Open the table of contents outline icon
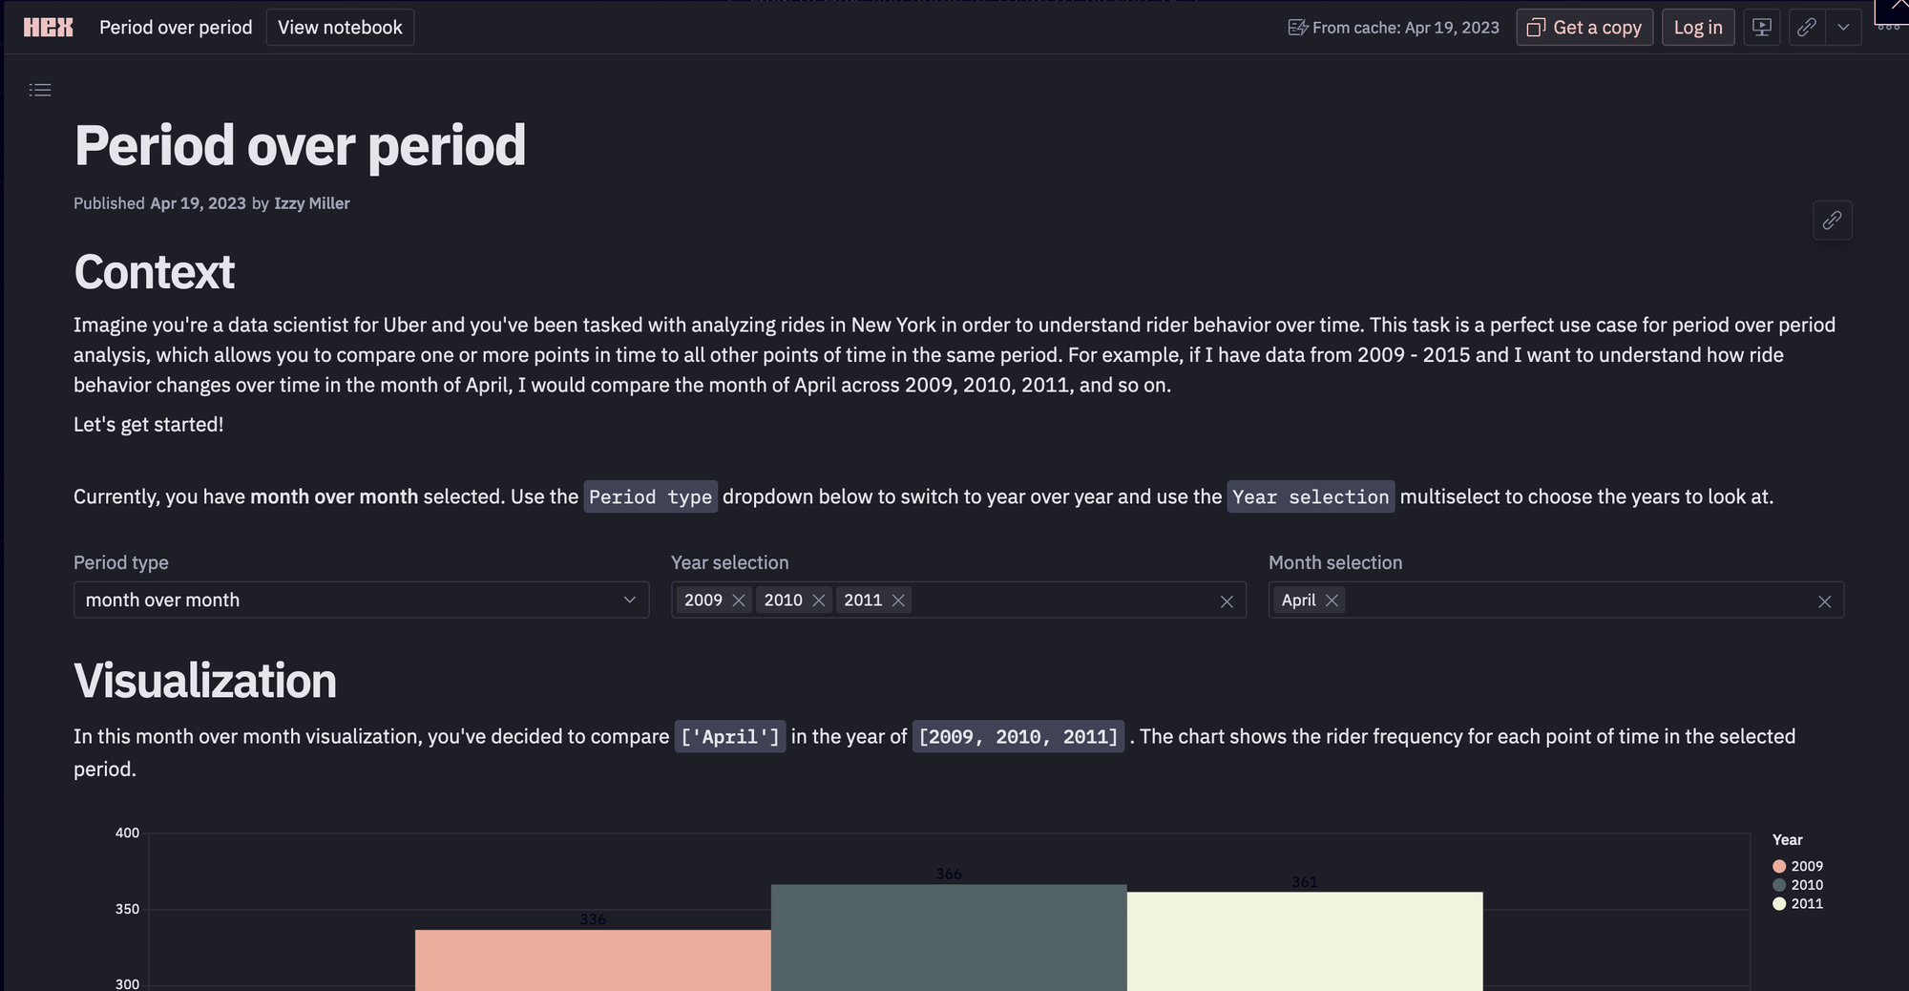This screenshot has height=991, width=1909. (40, 90)
